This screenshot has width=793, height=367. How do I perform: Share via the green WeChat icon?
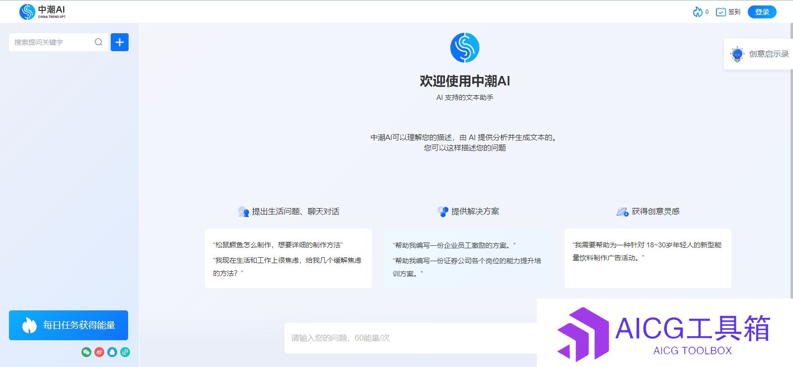coord(86,352)
